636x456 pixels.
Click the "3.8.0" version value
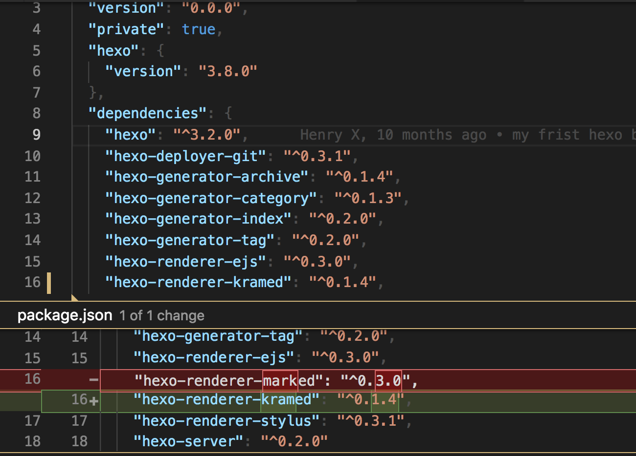(x=227, y=71)
